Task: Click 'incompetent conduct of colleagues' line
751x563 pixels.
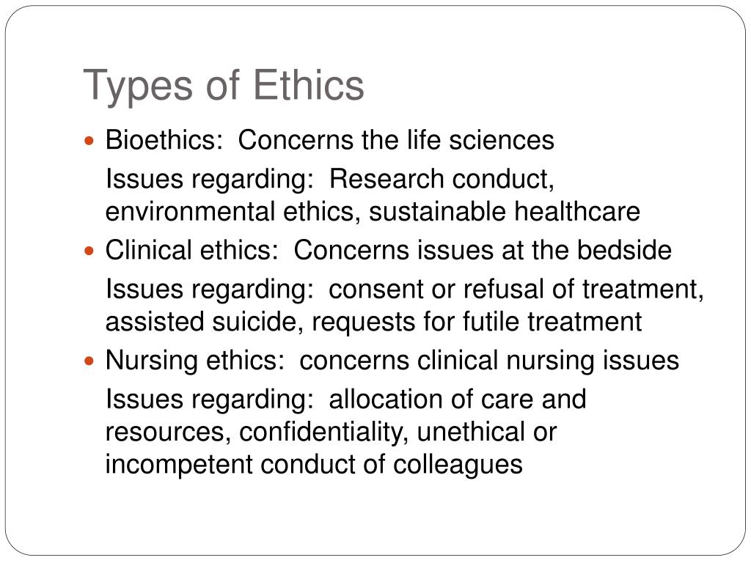Action: (314, 466)
